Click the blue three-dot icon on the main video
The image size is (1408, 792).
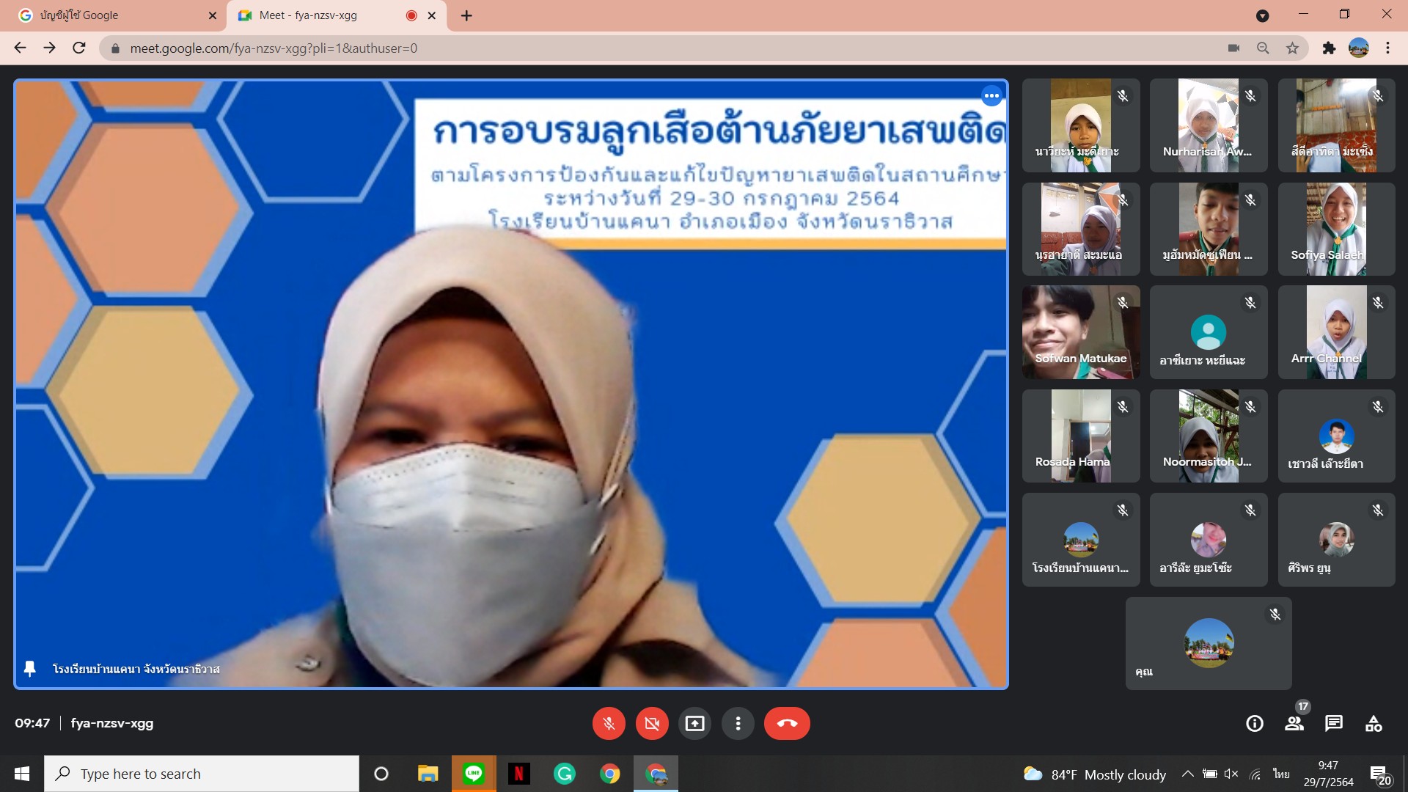pyautogui.click(x=991, y=95)
